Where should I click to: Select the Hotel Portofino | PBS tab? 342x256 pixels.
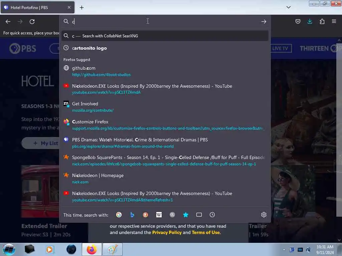[x=37, y=7]
